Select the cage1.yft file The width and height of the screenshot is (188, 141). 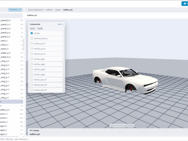click(x=11, y=126)
